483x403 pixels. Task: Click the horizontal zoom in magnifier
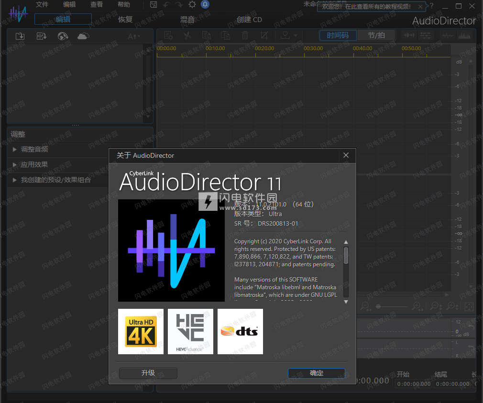[417, 306]
